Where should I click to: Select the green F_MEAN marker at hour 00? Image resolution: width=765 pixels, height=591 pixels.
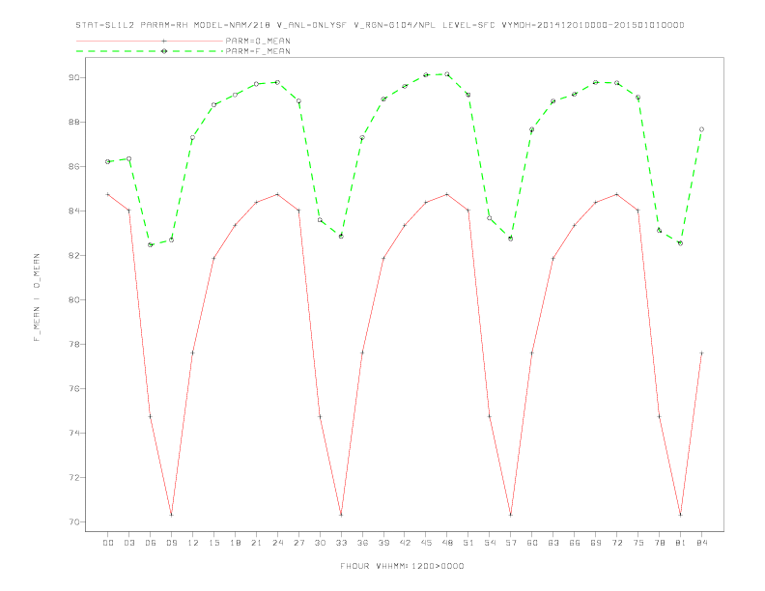coord(108,161)
